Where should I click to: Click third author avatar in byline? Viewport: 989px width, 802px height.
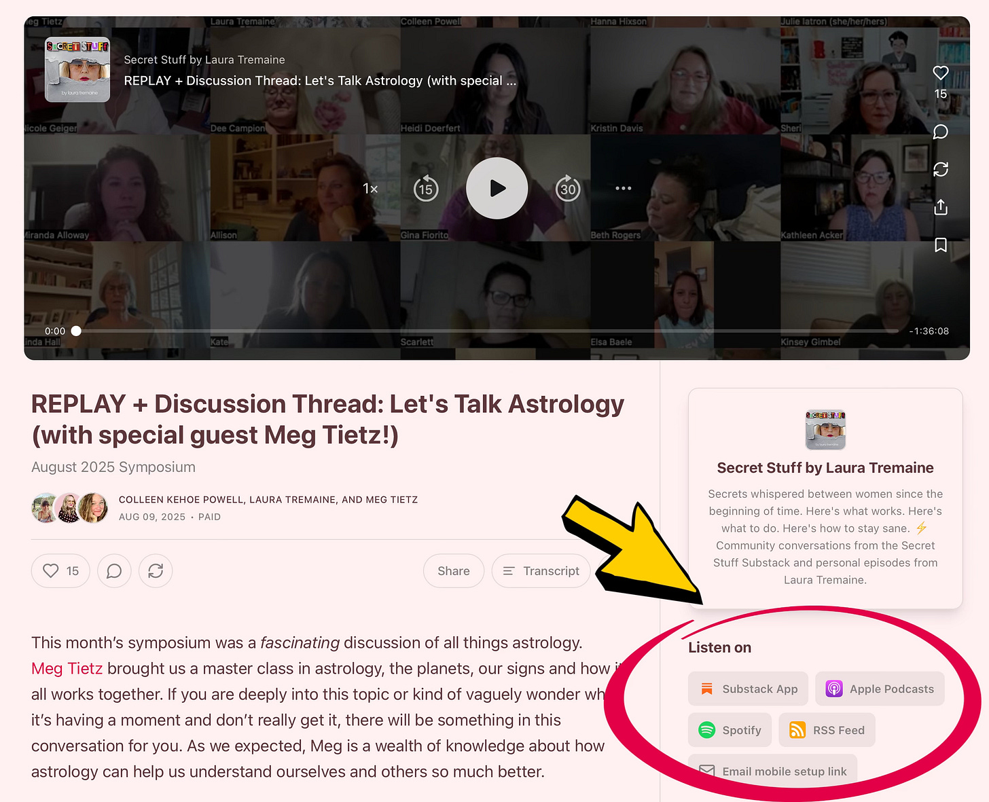tap(93, 508)
